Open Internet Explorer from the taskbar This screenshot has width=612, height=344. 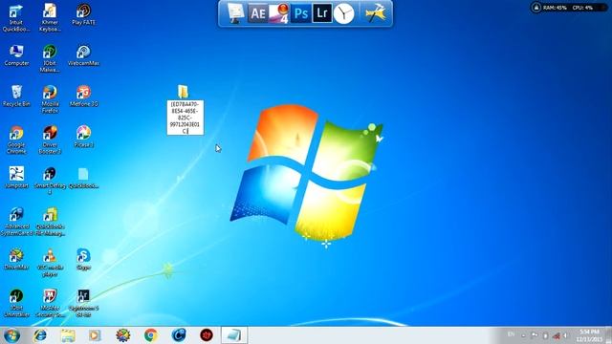point(39,335)
